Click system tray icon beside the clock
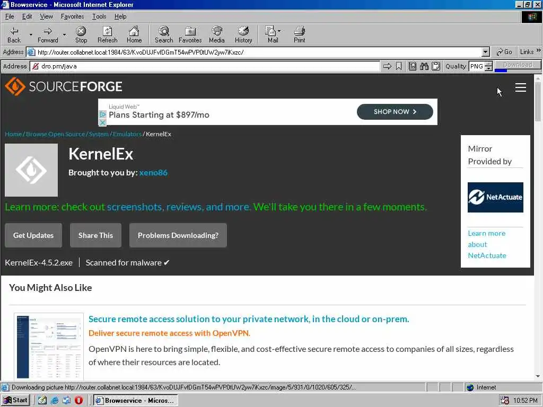This screenshot has height=407, width=543. (505, 401)
